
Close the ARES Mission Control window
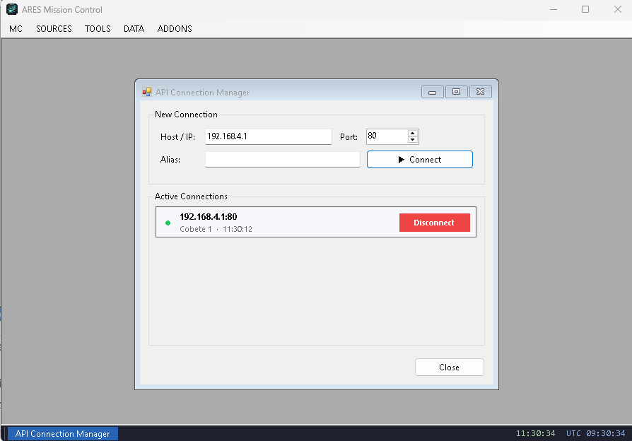point(617,9)
